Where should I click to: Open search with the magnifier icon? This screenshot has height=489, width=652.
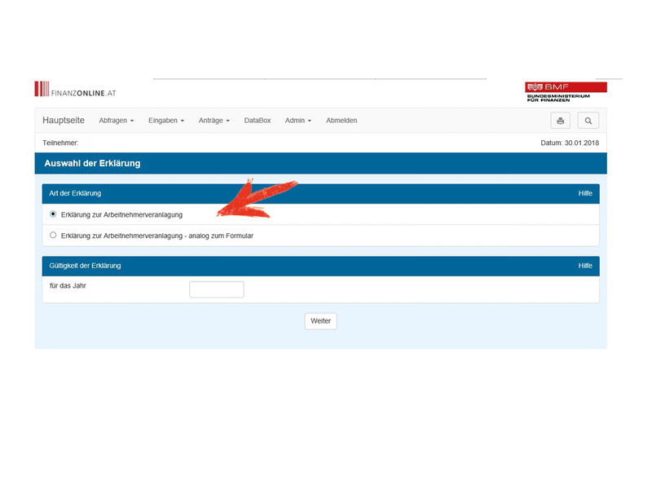pyautogui.click(x=588, y=121)
